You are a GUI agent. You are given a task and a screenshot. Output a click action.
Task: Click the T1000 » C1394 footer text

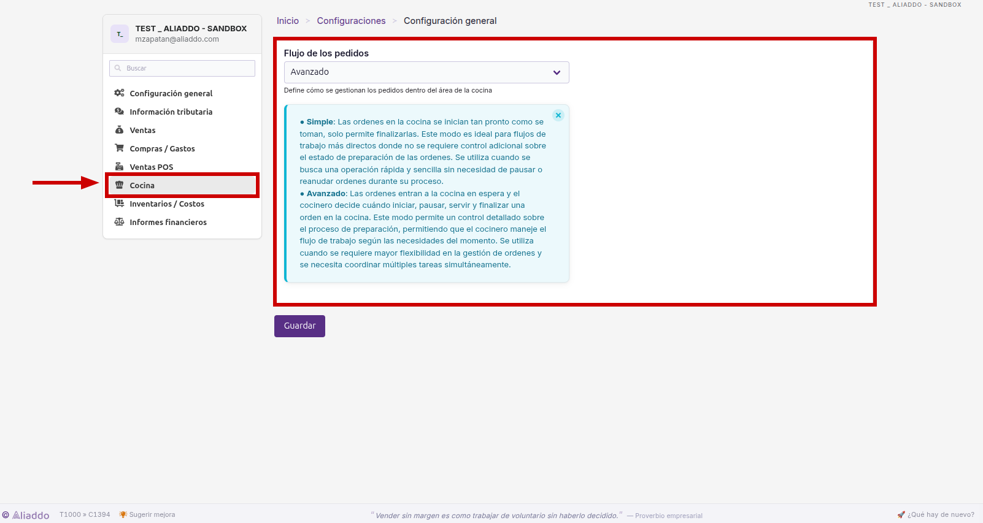pyautogui.click(x=85, y=514)
